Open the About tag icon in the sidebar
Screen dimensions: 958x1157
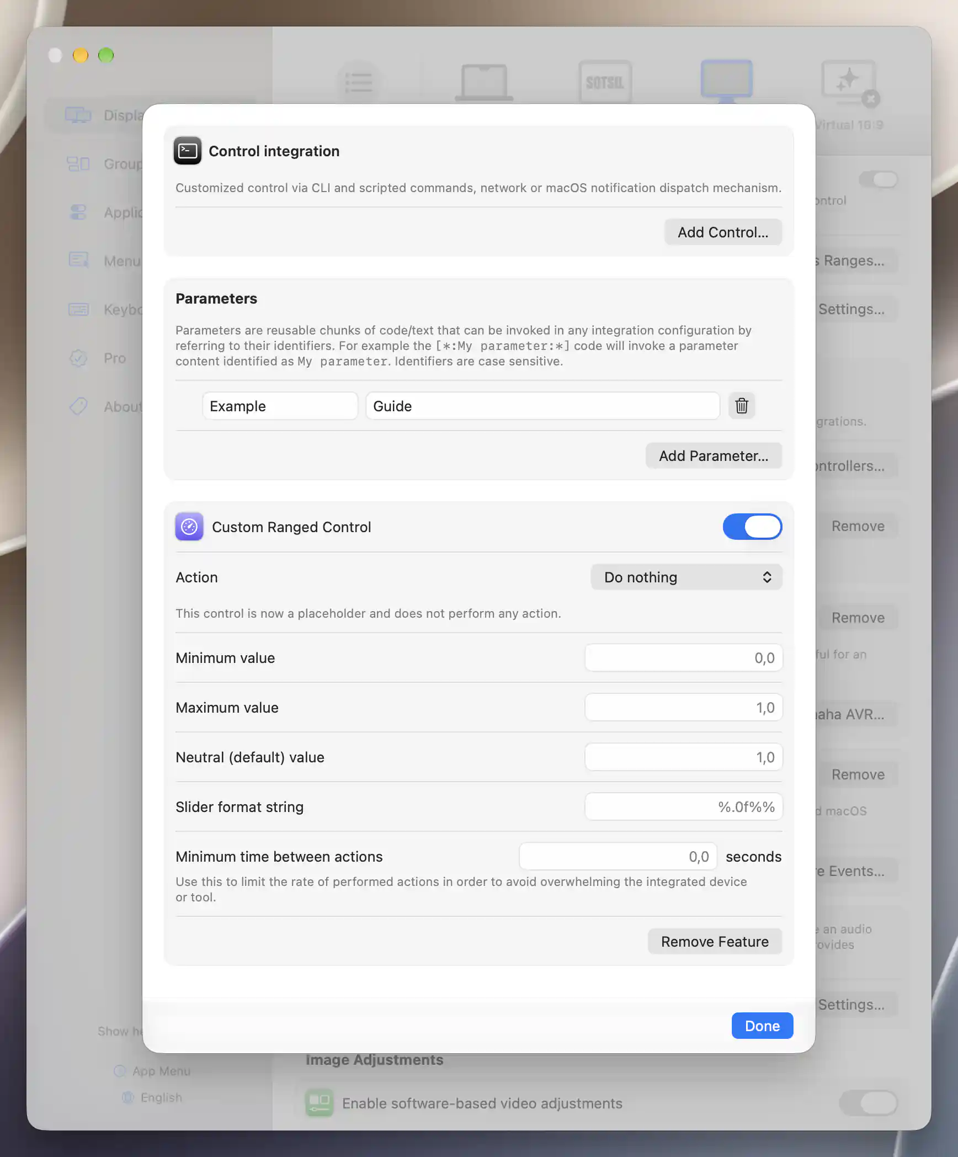click(78, 406)
